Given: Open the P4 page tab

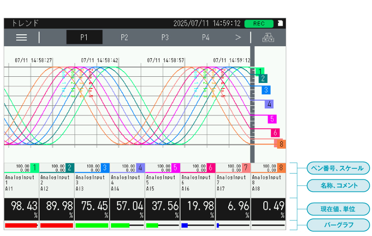Looking at the screenshot, I should coord(205,37).
